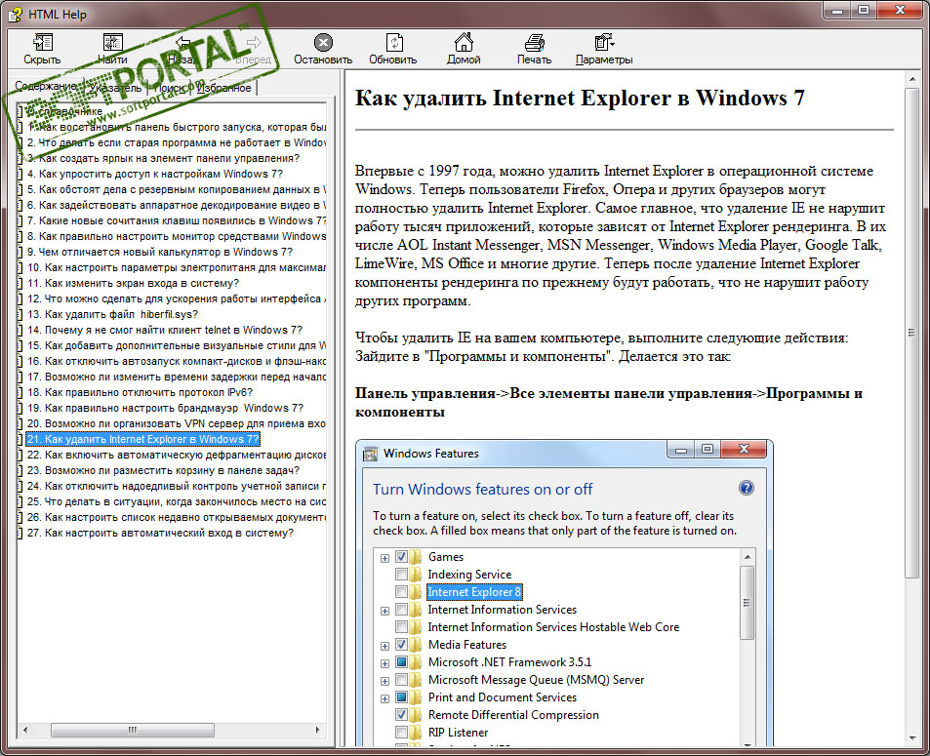The height and width of the screenshot is (756, 930).
Task: Select "18. Как правильно отключить протокол IPv6?"
Action: (140, 392)
